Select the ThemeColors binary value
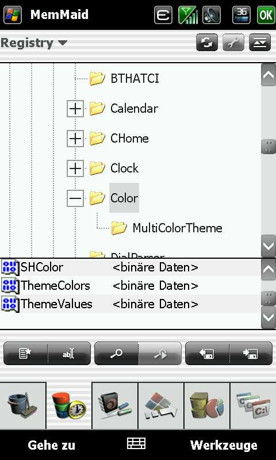 click(131, 285)
